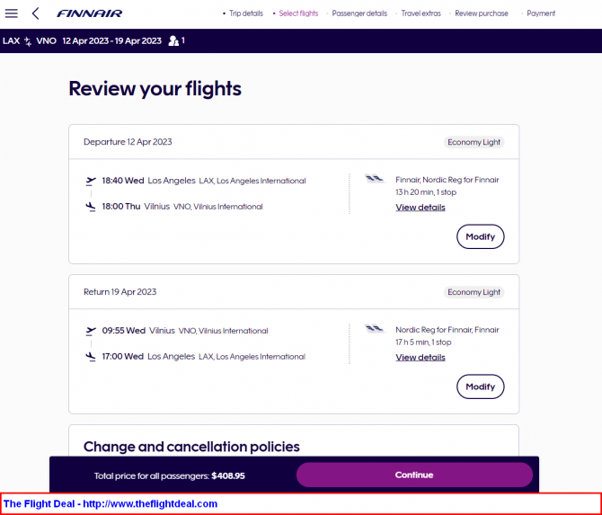The height and width of the screenshot is (515, 602).
Task: Click the Finnair logo
Action: 89,13
